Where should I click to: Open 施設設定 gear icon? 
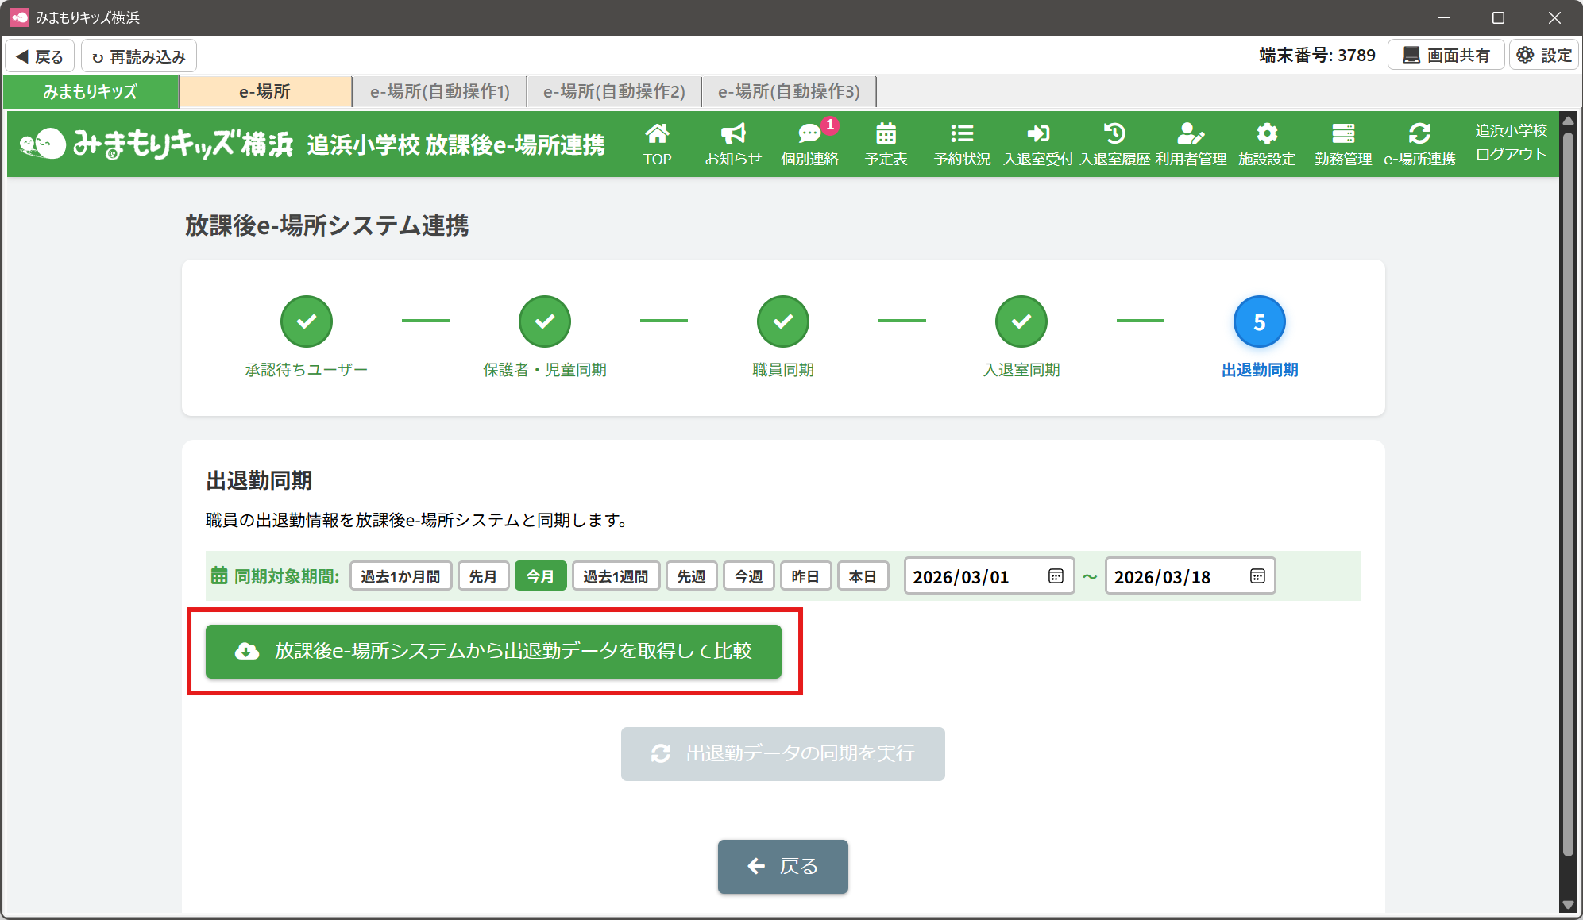(x=1267, y=144)
